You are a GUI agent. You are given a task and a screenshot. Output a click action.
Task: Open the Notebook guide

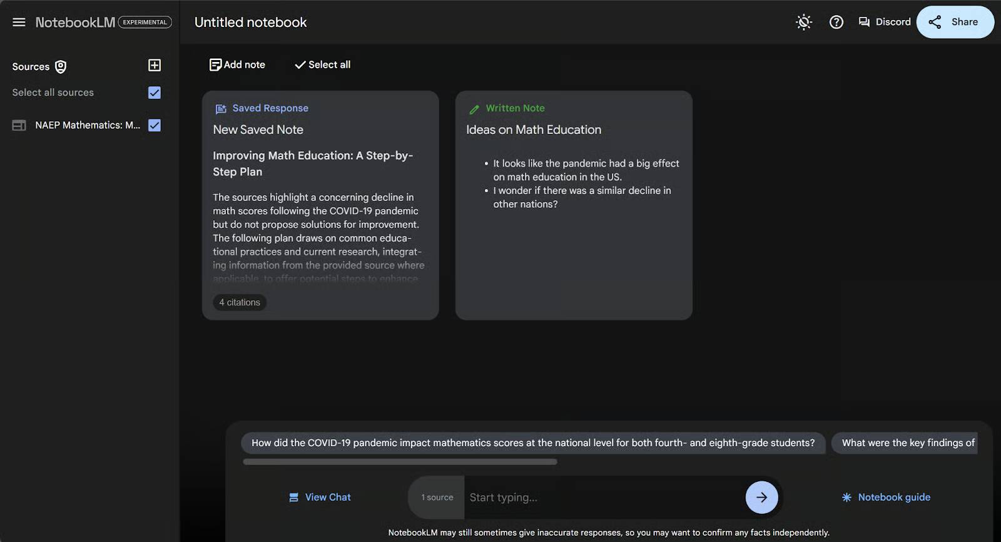(x=886, y=498)
